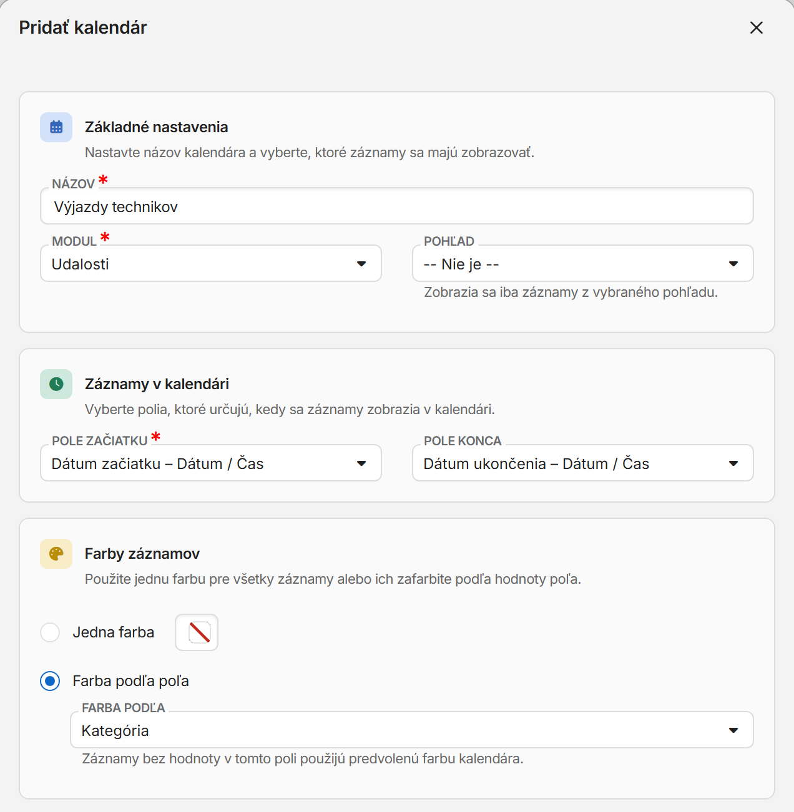
Task: Click the Základné nastavenia section heading
Action: pyautogui.click(x=157, y=127)
